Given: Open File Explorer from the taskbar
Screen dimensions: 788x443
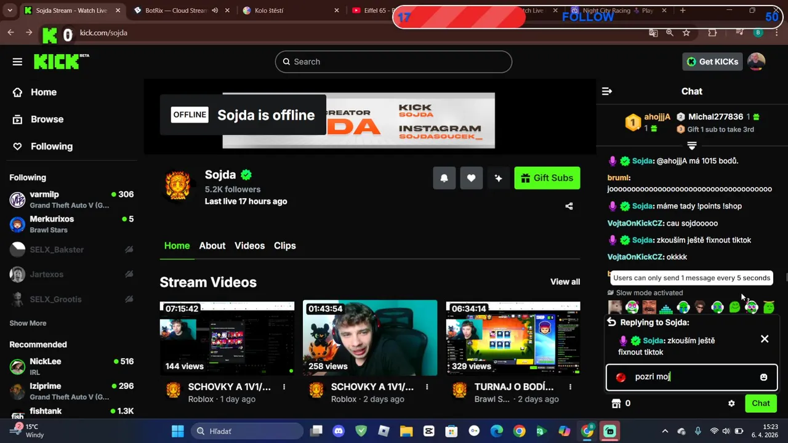Looking at the screenshot, I should (x=406, y=431).
